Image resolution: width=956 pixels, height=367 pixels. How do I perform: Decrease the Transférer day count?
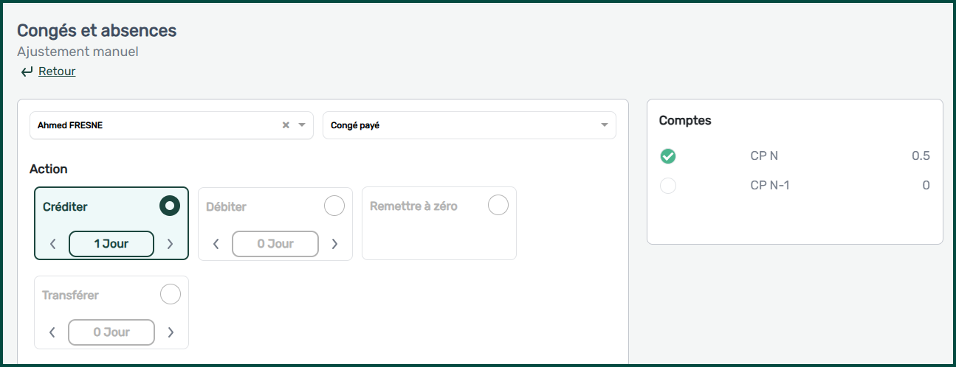click(x=52, y=332)
